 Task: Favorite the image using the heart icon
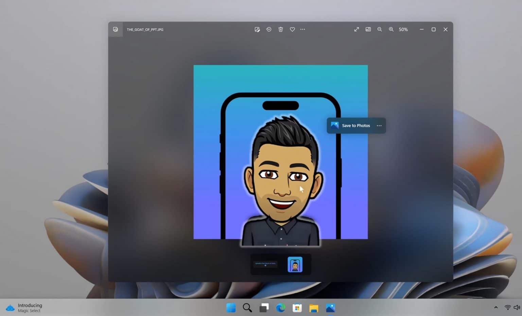[x=292, y=29]
